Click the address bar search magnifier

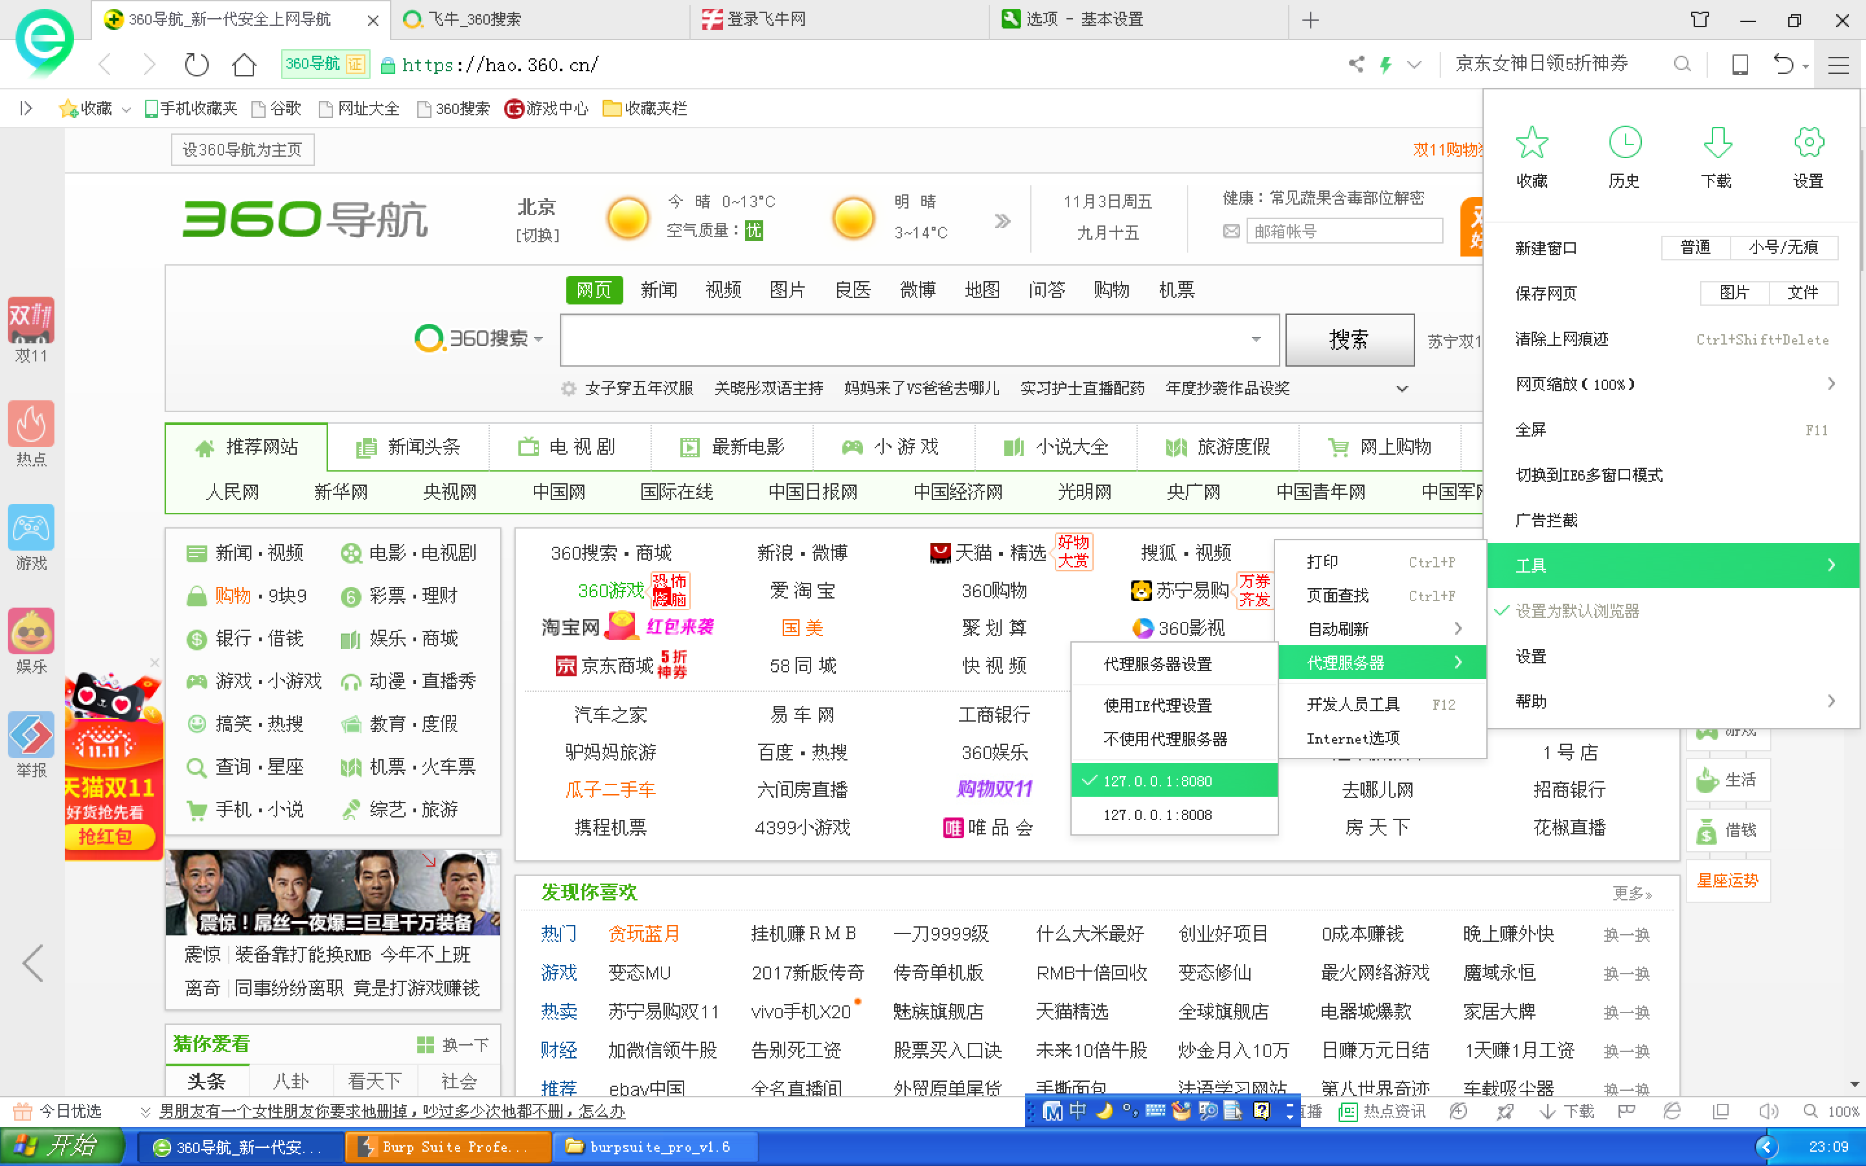[1683, 64]
